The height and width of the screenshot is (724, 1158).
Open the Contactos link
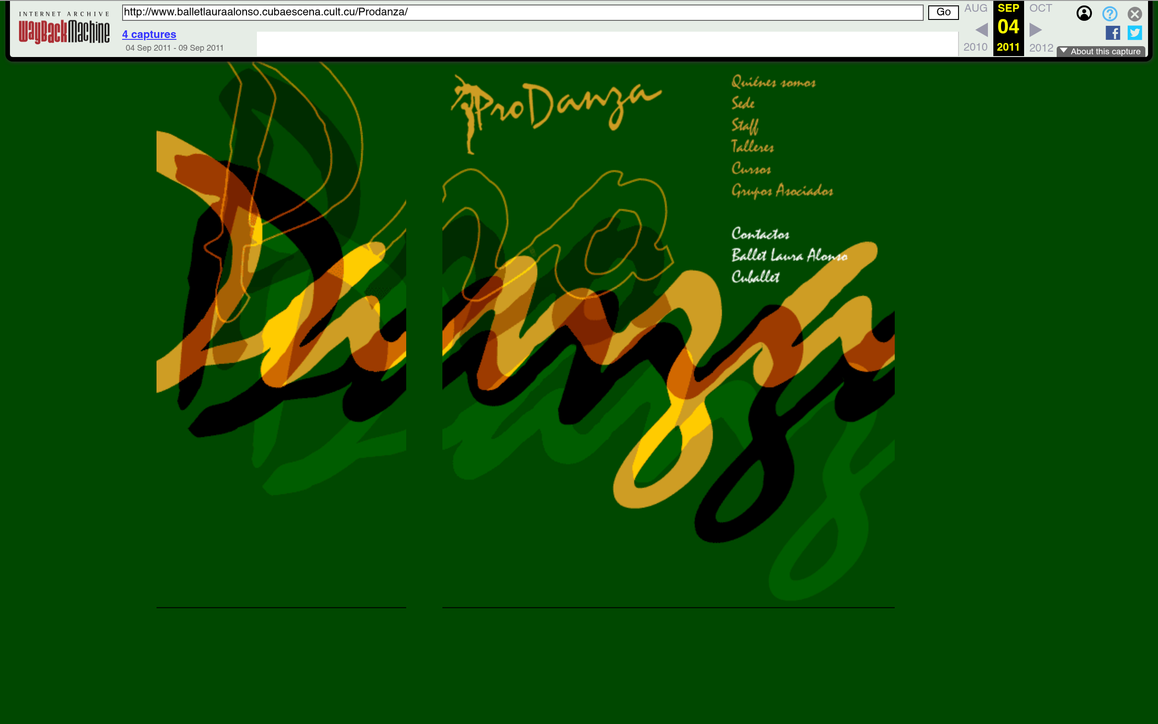click(760, 234)
